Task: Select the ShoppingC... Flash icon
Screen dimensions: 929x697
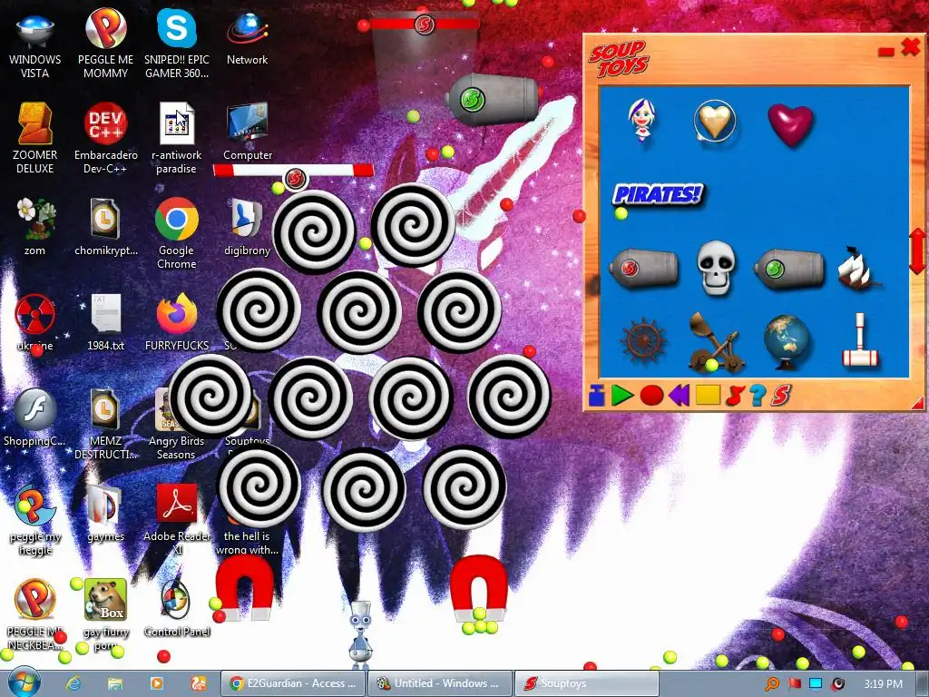Action: [x=34, y=417]
